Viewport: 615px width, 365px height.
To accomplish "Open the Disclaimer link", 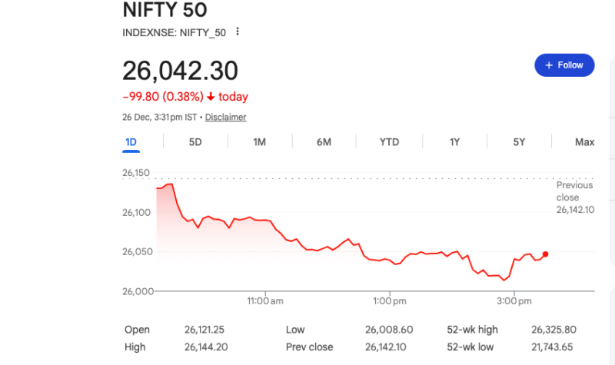I will tap(225, 117).
